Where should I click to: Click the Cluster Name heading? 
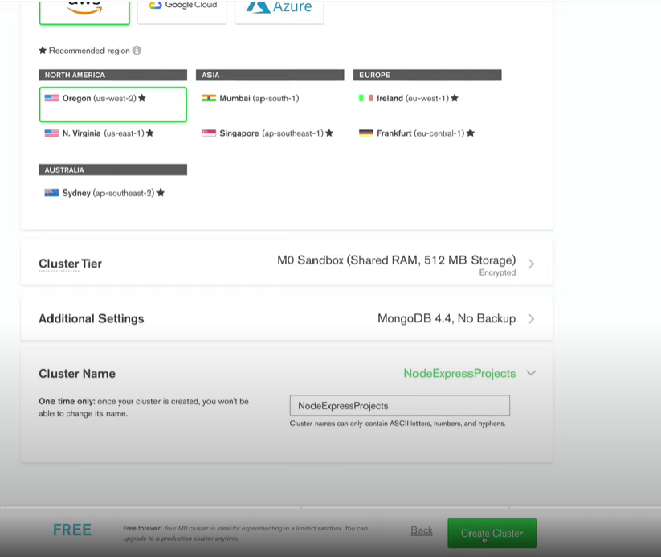77,374
